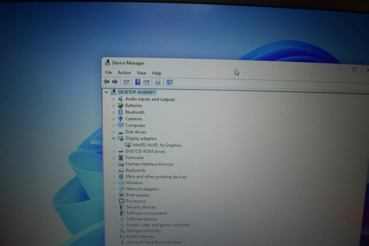The height and width of the screenshot is (246, 369).
Task: Click the Processors square icon
Action: point(121,201)
